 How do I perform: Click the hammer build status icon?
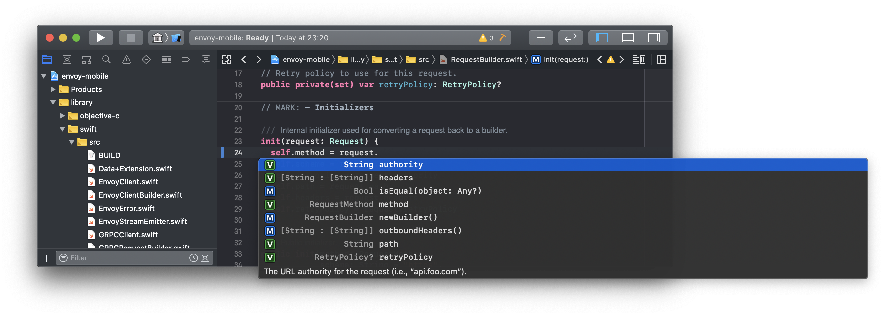pyautogui.click(x=502, y=38)
